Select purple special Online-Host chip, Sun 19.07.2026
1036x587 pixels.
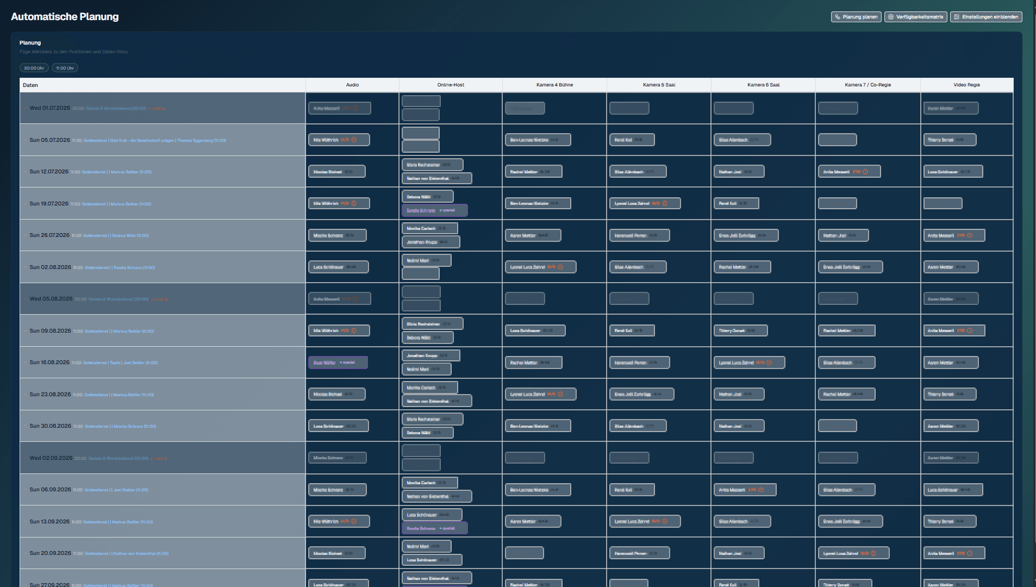(x=435, y=210)
